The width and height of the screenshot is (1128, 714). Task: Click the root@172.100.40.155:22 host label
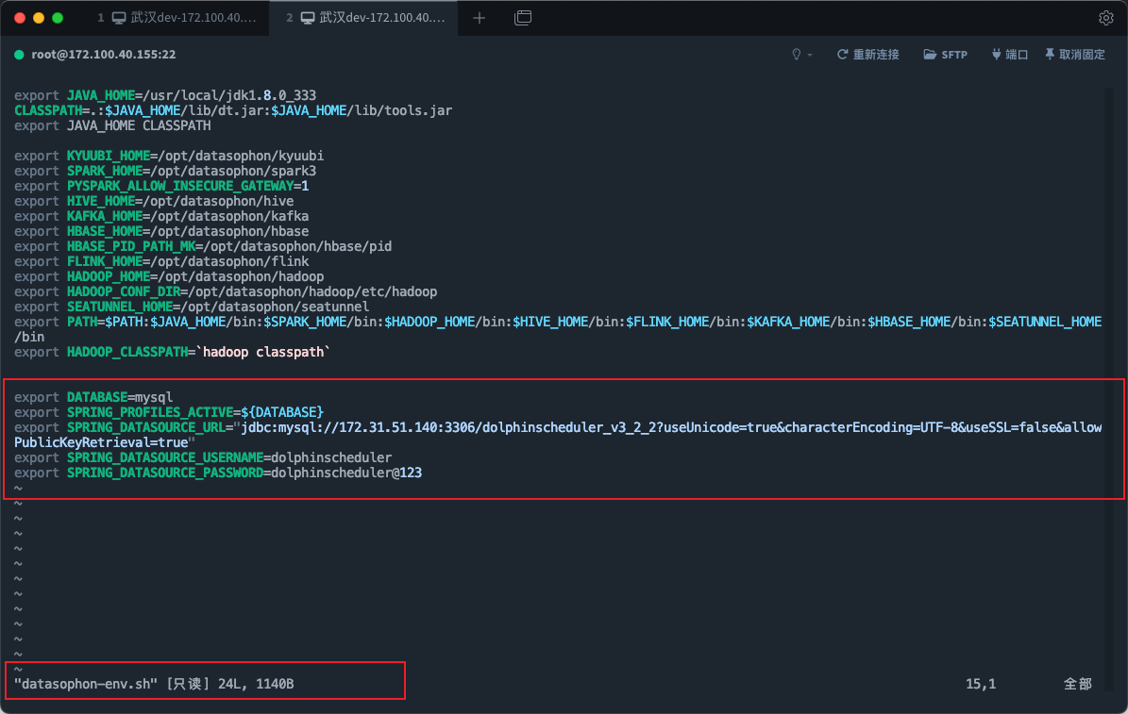[104, 55]
